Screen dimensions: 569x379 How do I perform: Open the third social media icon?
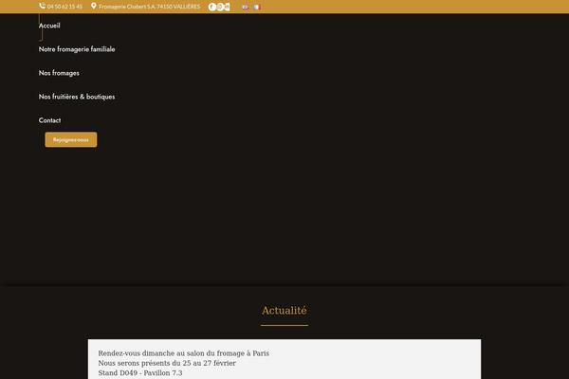tap(228, 7)
